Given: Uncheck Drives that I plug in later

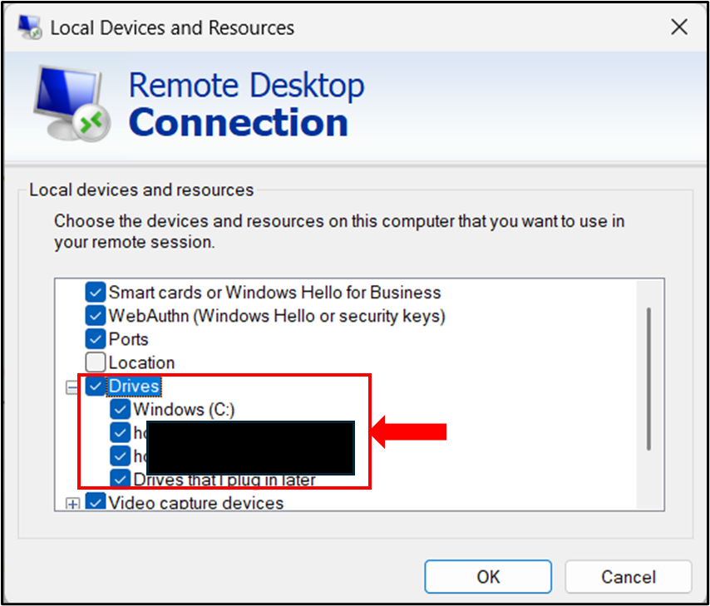Looking at the screenshot, I should (x=121, y=479).
